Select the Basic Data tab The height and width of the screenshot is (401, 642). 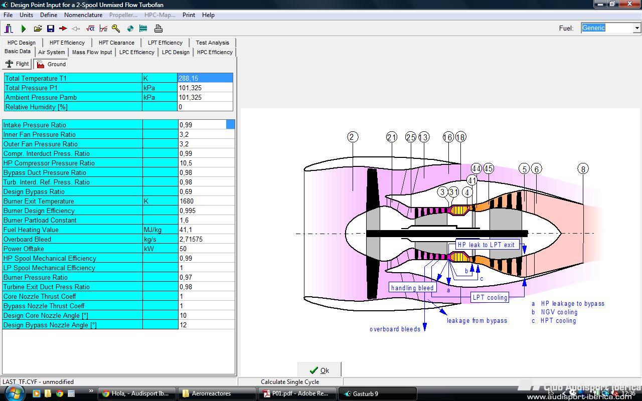pyautogui.click(x=18, y=52)
